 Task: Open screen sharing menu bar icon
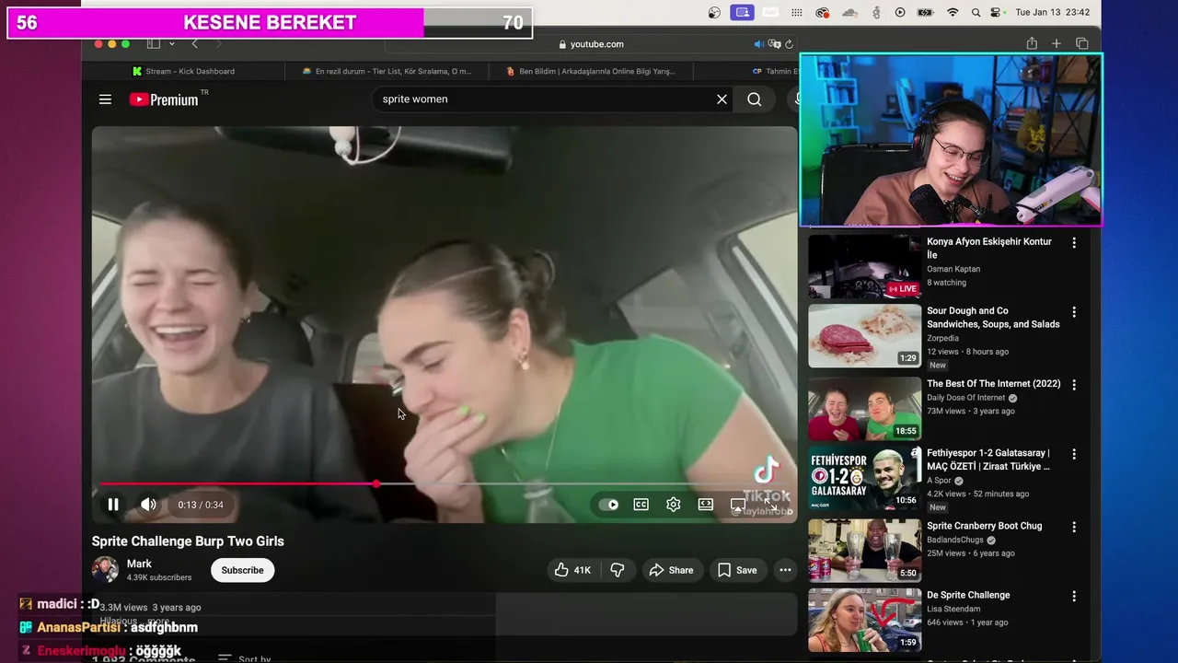point(742,12)
